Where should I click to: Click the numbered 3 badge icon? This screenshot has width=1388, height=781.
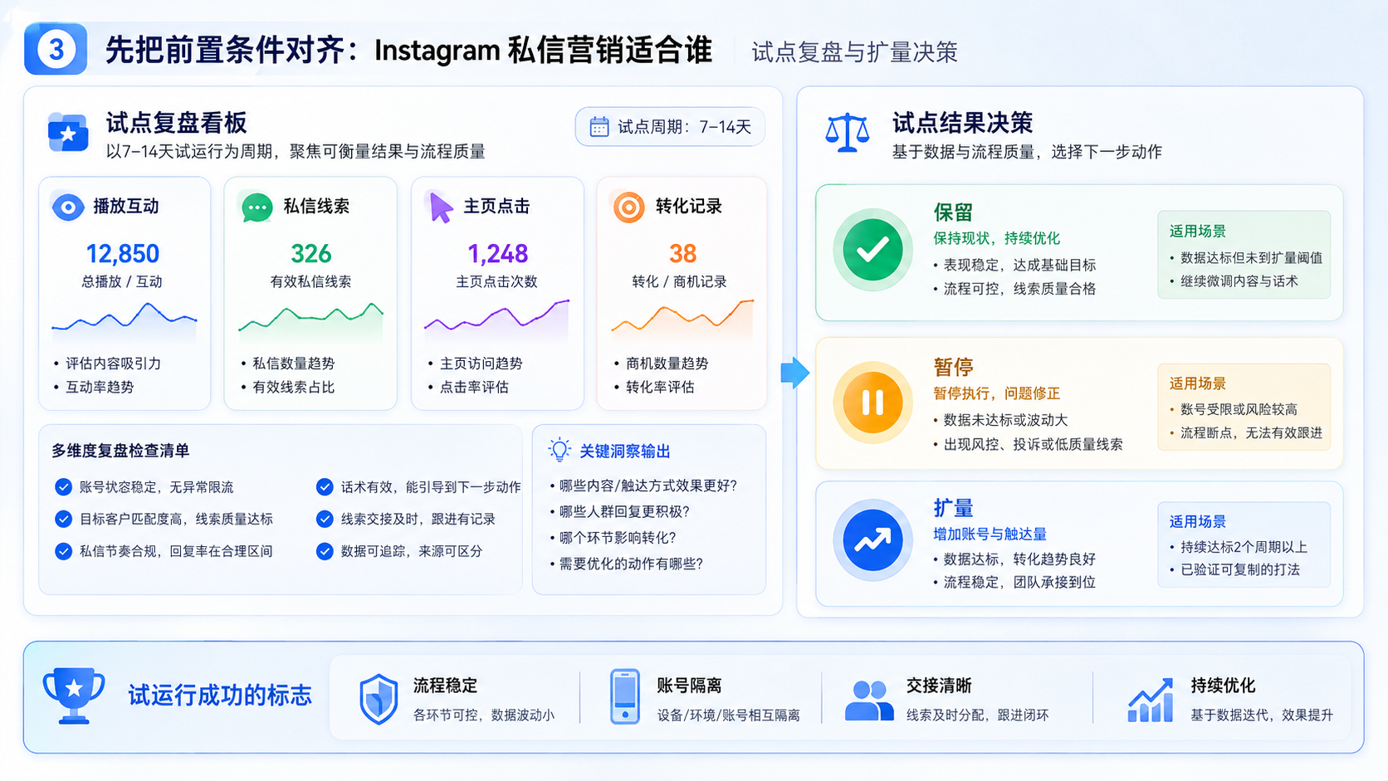(56, 49)
